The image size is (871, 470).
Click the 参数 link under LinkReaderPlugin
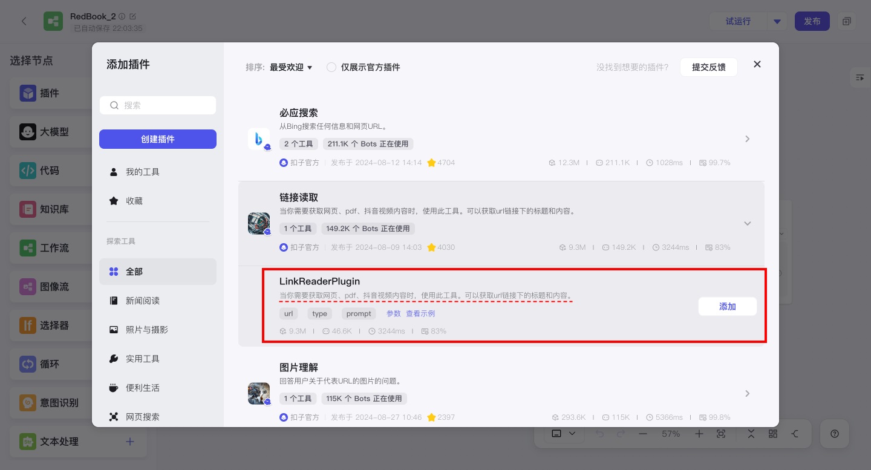click(394, 313)
